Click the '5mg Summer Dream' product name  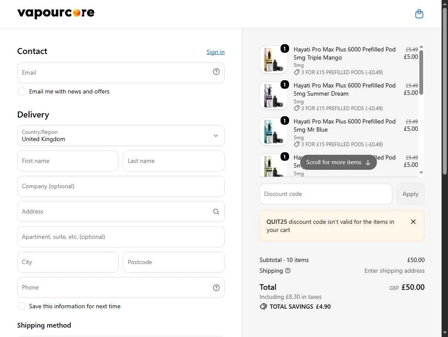[321, 93]
